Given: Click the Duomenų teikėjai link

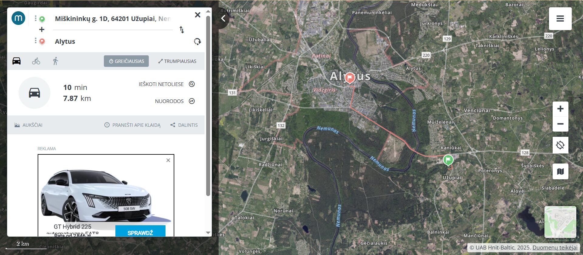Looking at the screenshot, I should [555, 247].
